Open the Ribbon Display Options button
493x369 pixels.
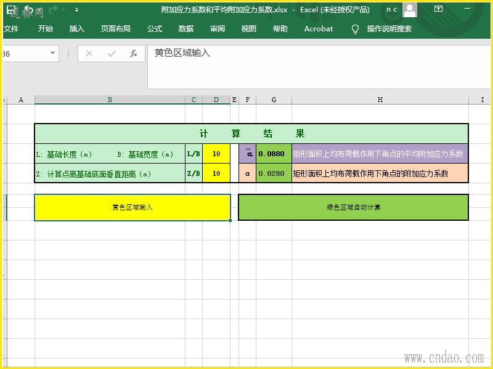[x=438, y=9]
